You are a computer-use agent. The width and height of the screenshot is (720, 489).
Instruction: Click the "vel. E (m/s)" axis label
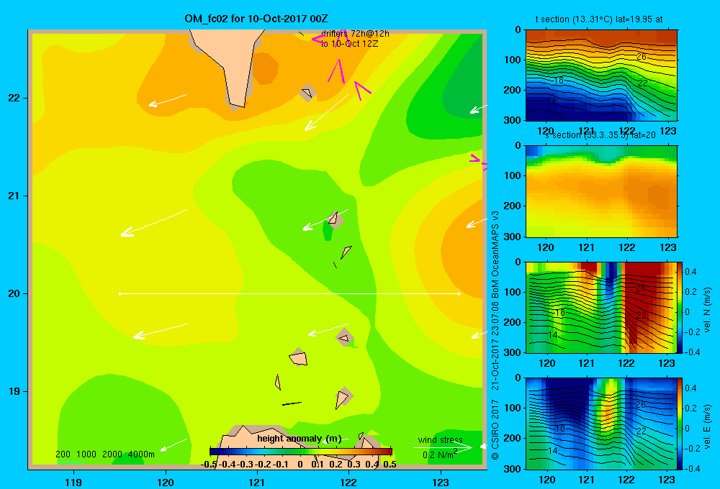pyautogui.click(x=707, y=426)
